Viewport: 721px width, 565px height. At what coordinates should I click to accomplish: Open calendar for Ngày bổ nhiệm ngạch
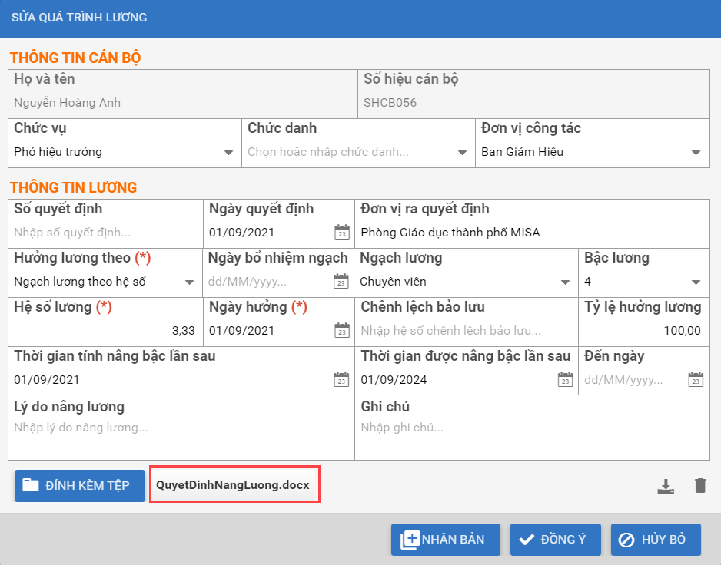coord(341,282)
